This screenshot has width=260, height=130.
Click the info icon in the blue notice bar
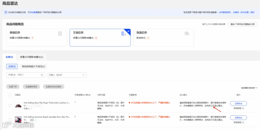[6, 12]
